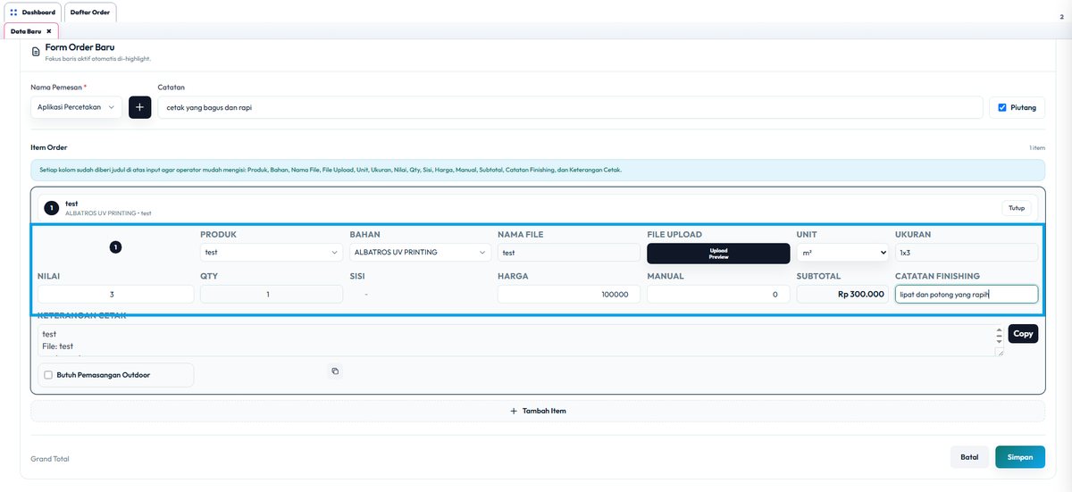The image size is (1072, 492).
Task: Click Tambah Item to add a row
Action: coord(538,411)
